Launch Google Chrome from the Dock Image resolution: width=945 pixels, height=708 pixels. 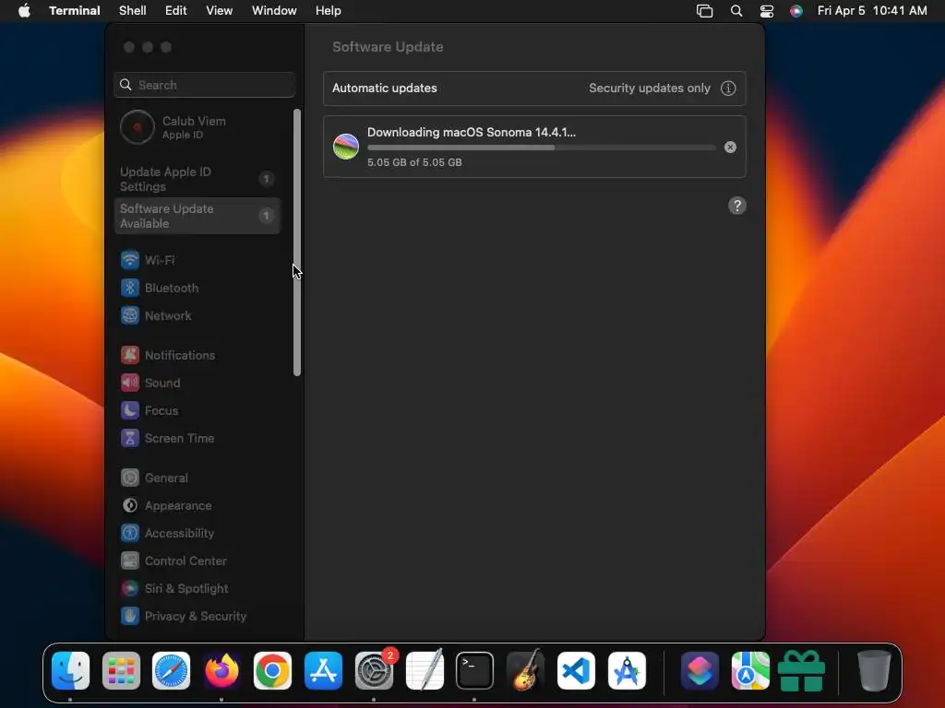point(272,671)
